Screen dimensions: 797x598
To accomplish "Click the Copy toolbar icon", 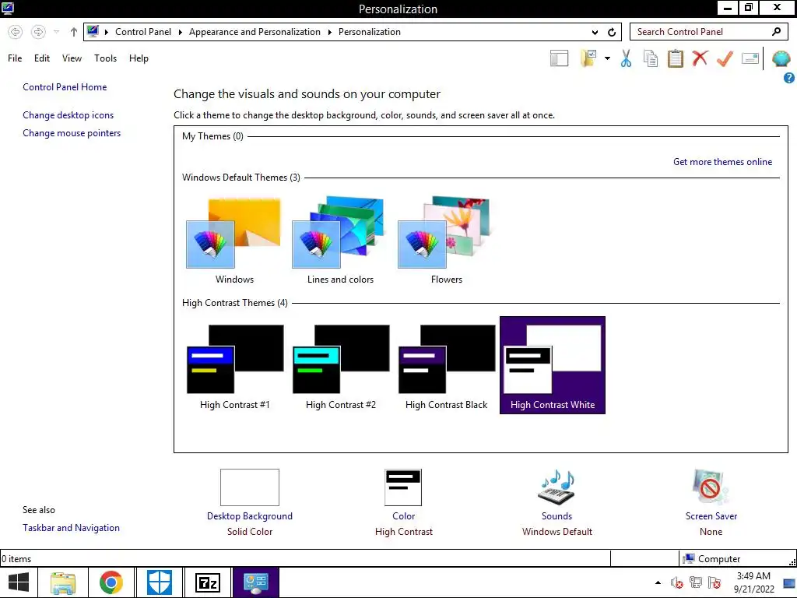I will (x=651, y=58).
